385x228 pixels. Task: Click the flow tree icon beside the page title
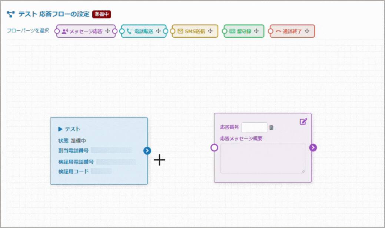(x=10, y=14)
